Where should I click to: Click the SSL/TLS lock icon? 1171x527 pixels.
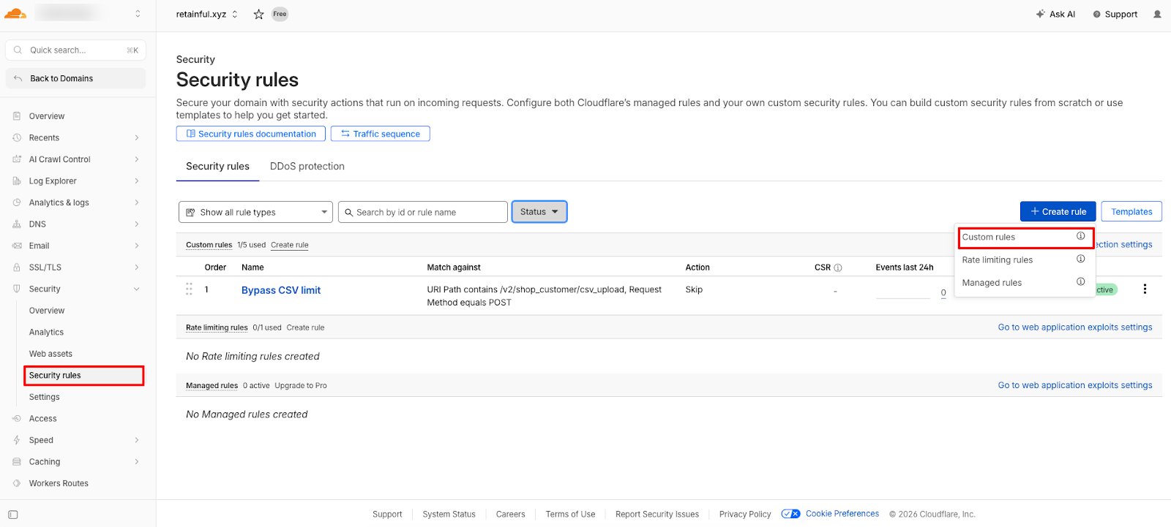point(17,268)
